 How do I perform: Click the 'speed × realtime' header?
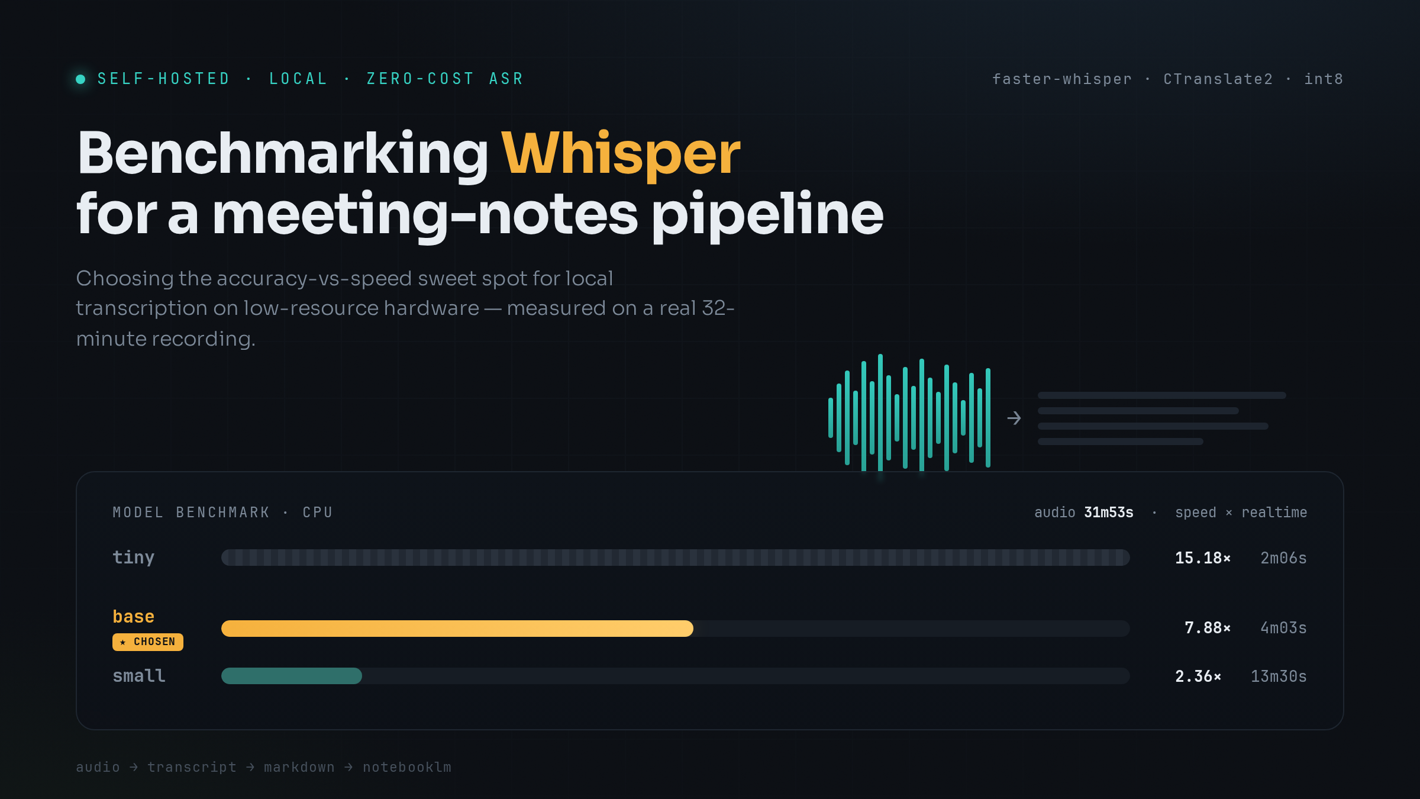coord(1241,513)
